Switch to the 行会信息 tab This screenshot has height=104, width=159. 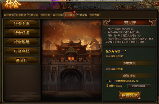pyautogui.click(x=21, y=15)
